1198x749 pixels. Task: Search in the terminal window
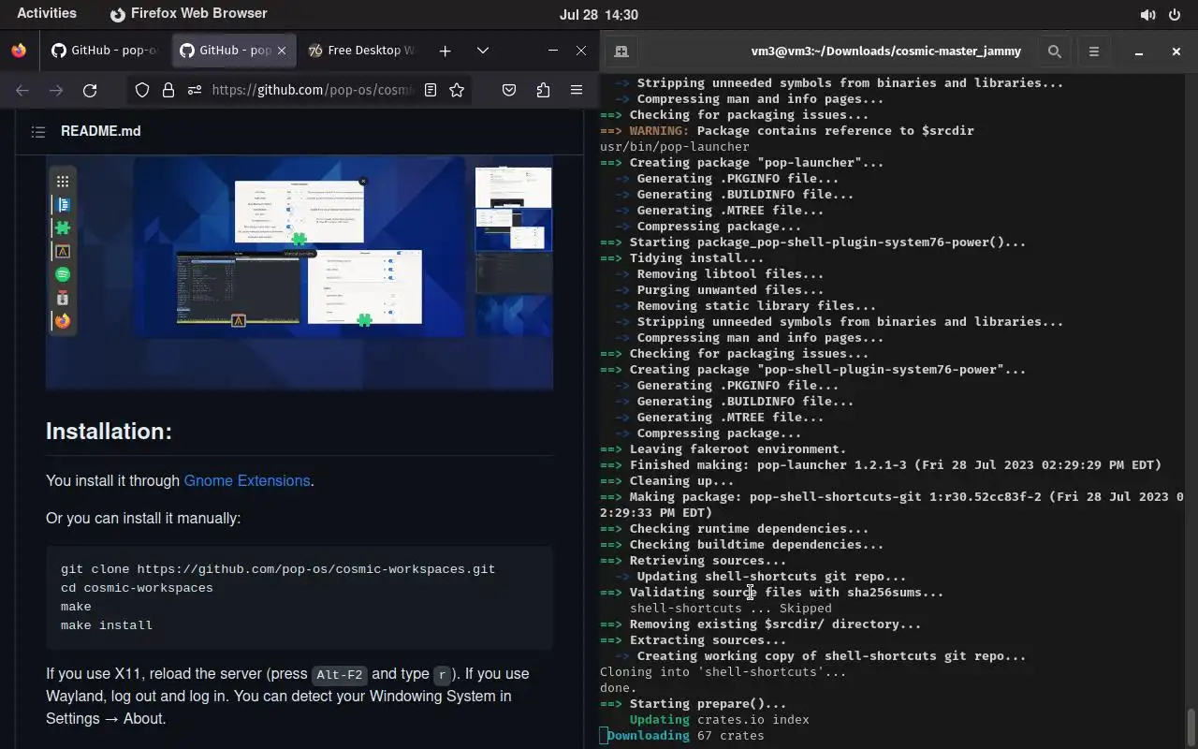click(x=1055, y=51)
